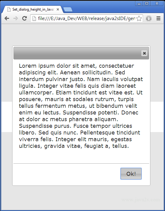The width and height of the screenshot is (165, 211).
Task: Open the Chrome hamburger menu
Action: [x=158, y=19]
